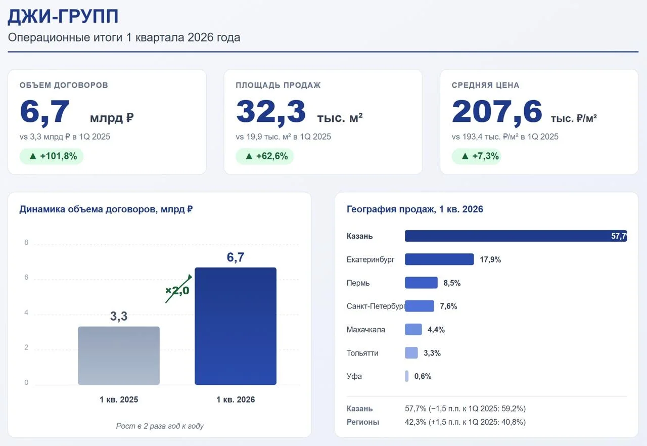Click the Казань horizontal bar
647x446 pixels.
coord(516,236)
